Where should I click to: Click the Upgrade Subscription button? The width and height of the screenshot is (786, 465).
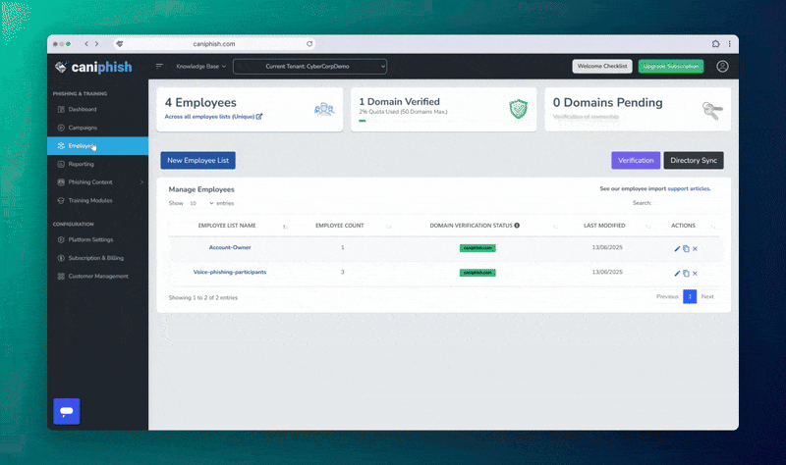click(671, 66)
